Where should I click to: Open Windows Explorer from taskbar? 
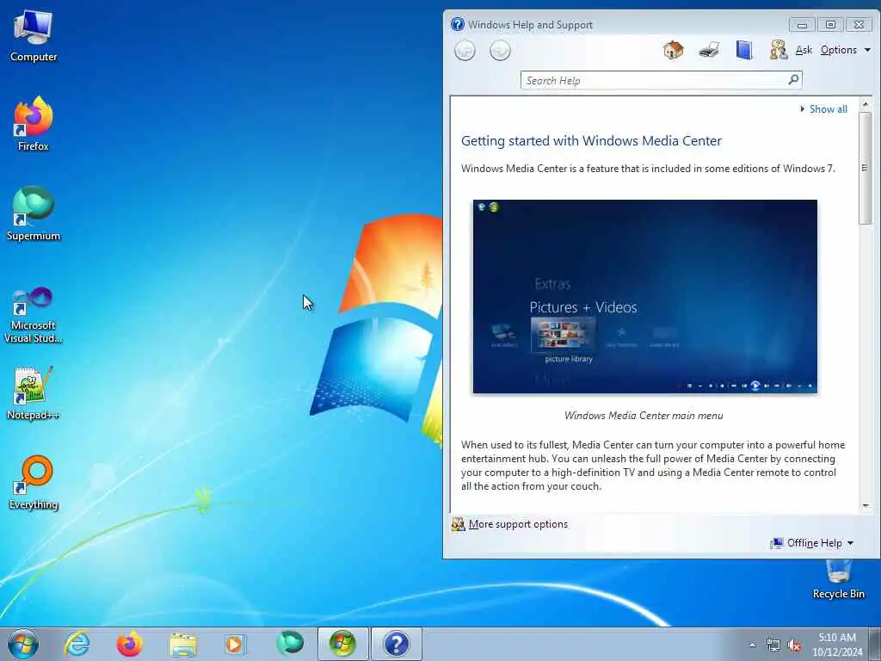pyautogui.click(x=182, y=644)
